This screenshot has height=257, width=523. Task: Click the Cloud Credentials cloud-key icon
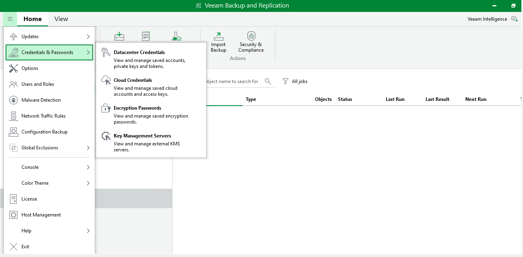click(x=106, y=80)
